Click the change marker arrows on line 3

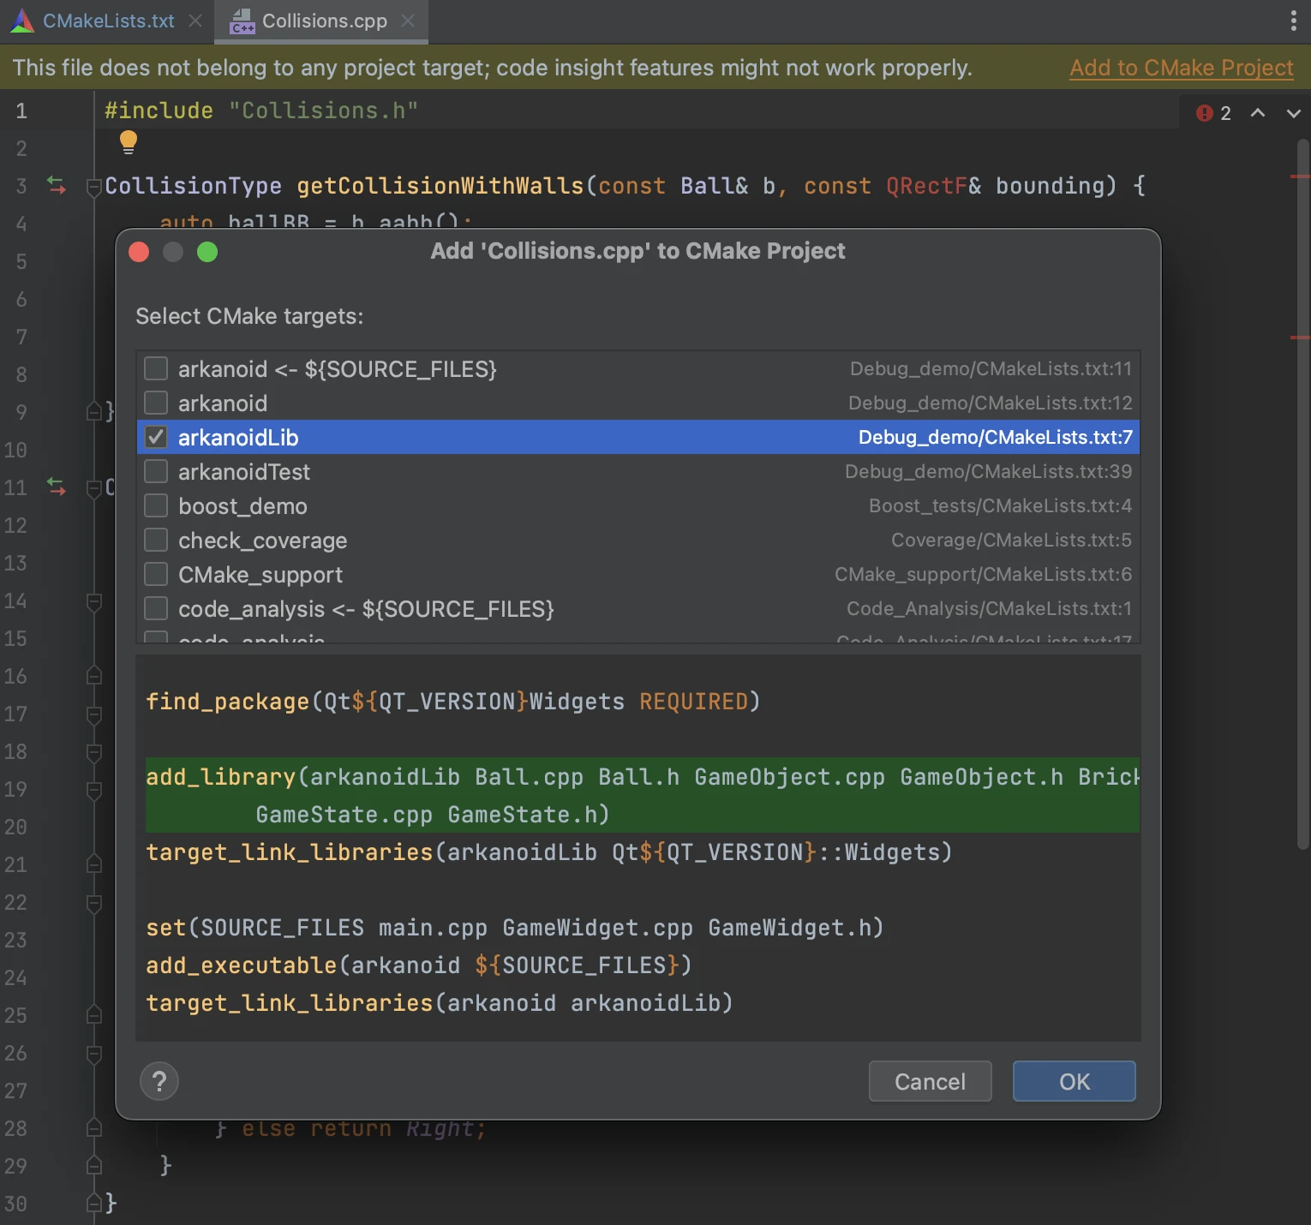click(57, 185)
